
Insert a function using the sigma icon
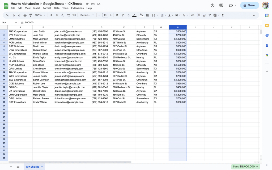coord(223,15)
